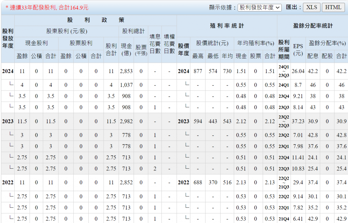The image size is (348, 223).
Task: Click the EPS (元) column header
Action: [298, 50]
